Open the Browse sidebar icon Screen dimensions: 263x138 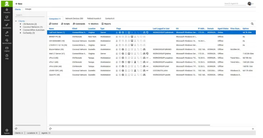[7, 18]
